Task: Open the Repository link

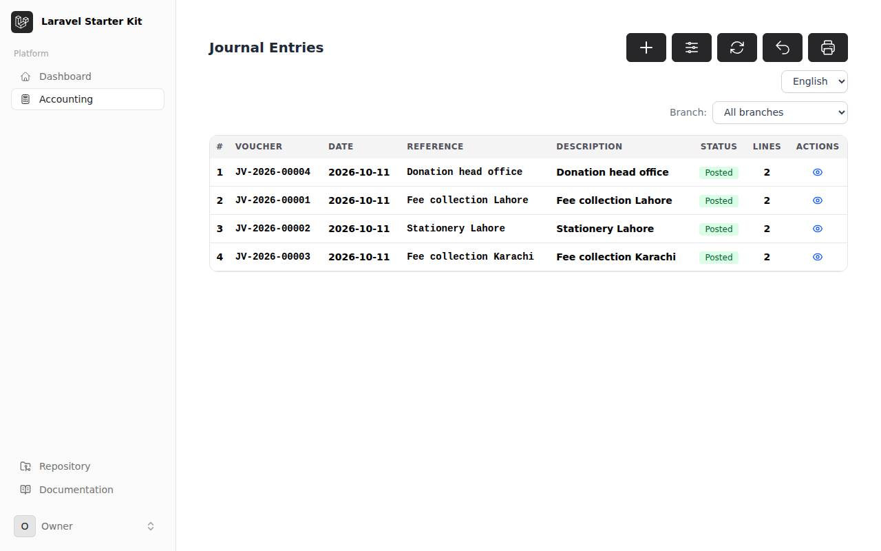Action: click(x=87, y=466)
